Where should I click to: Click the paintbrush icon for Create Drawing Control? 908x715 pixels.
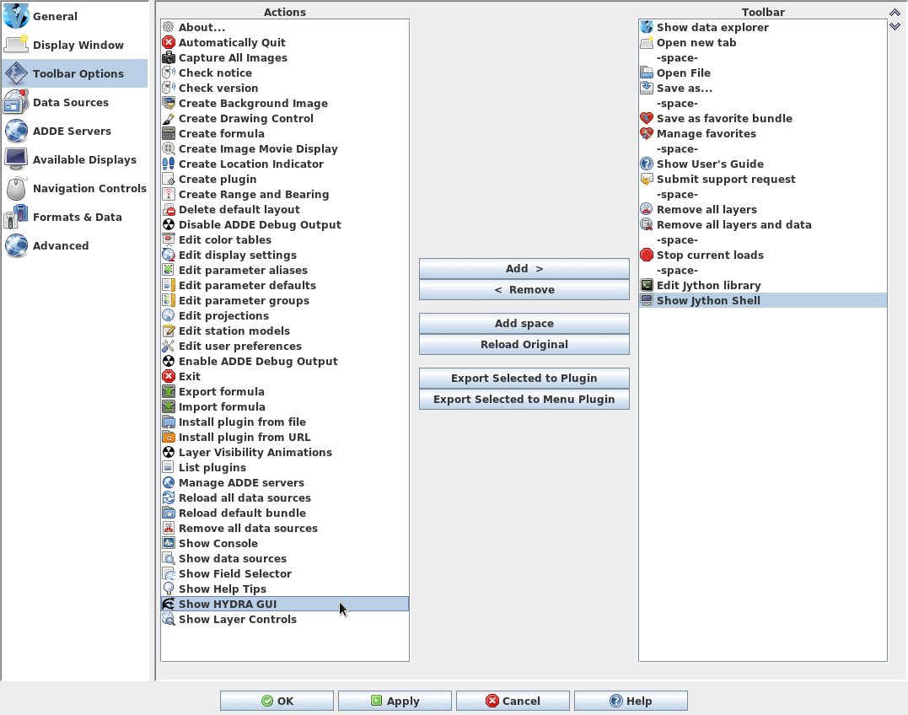tap(169, 118)
